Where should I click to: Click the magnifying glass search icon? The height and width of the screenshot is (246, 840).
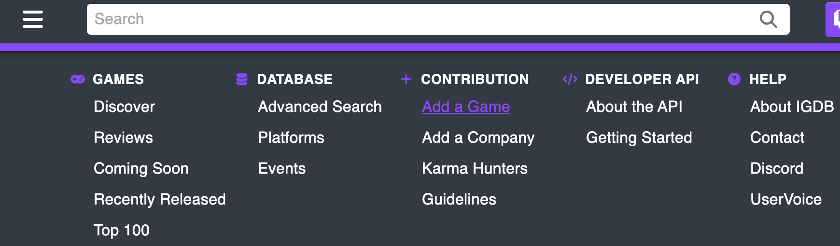(x=768, y=19)
